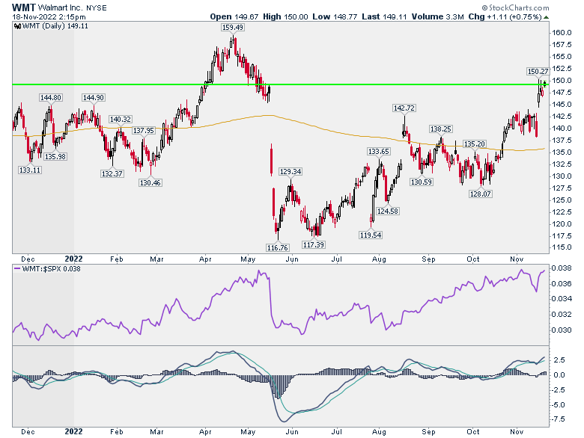
Task: Click the 0.030 ratio axis tick
Action: [562, 330]
